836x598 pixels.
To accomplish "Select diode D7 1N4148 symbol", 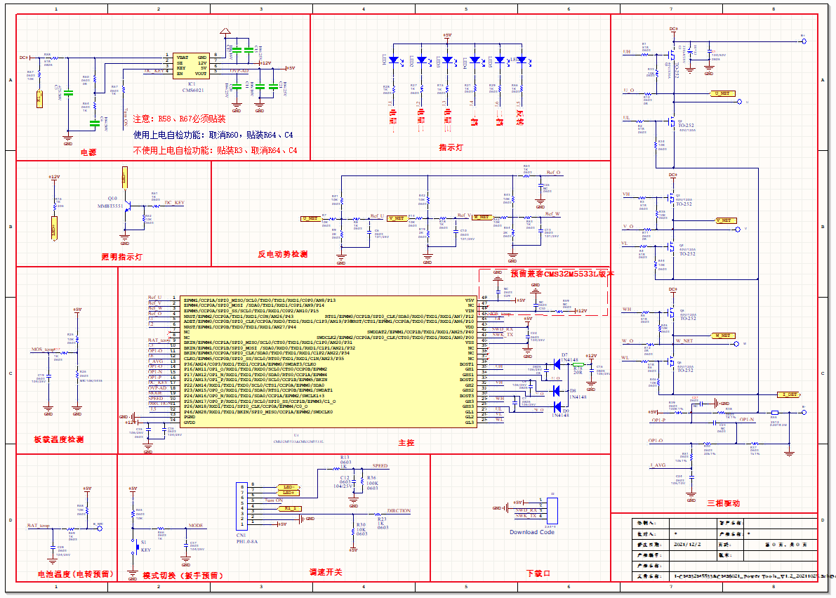I will [557, 364].
